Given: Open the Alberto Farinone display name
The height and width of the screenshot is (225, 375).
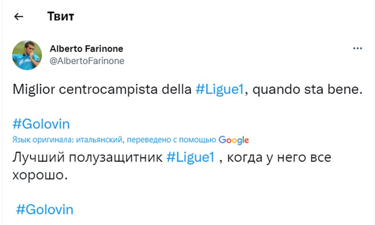Looking at the screenshot, I should (x=86, y=49).
